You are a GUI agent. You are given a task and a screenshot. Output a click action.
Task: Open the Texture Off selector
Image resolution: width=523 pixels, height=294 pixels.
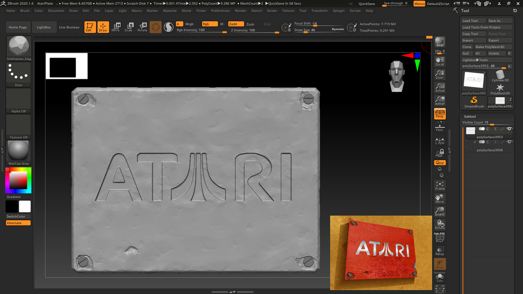point(18,127)
